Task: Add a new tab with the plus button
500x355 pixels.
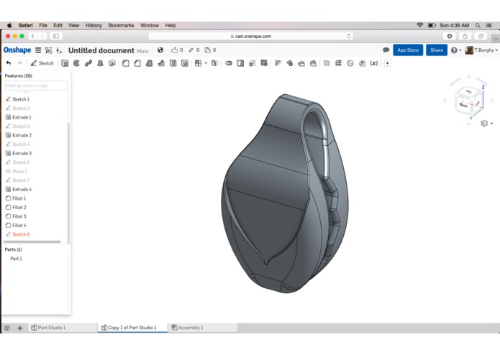Action: (20, 328)
